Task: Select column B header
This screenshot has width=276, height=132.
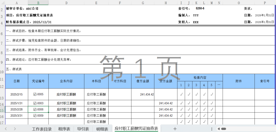Action: 38,3
